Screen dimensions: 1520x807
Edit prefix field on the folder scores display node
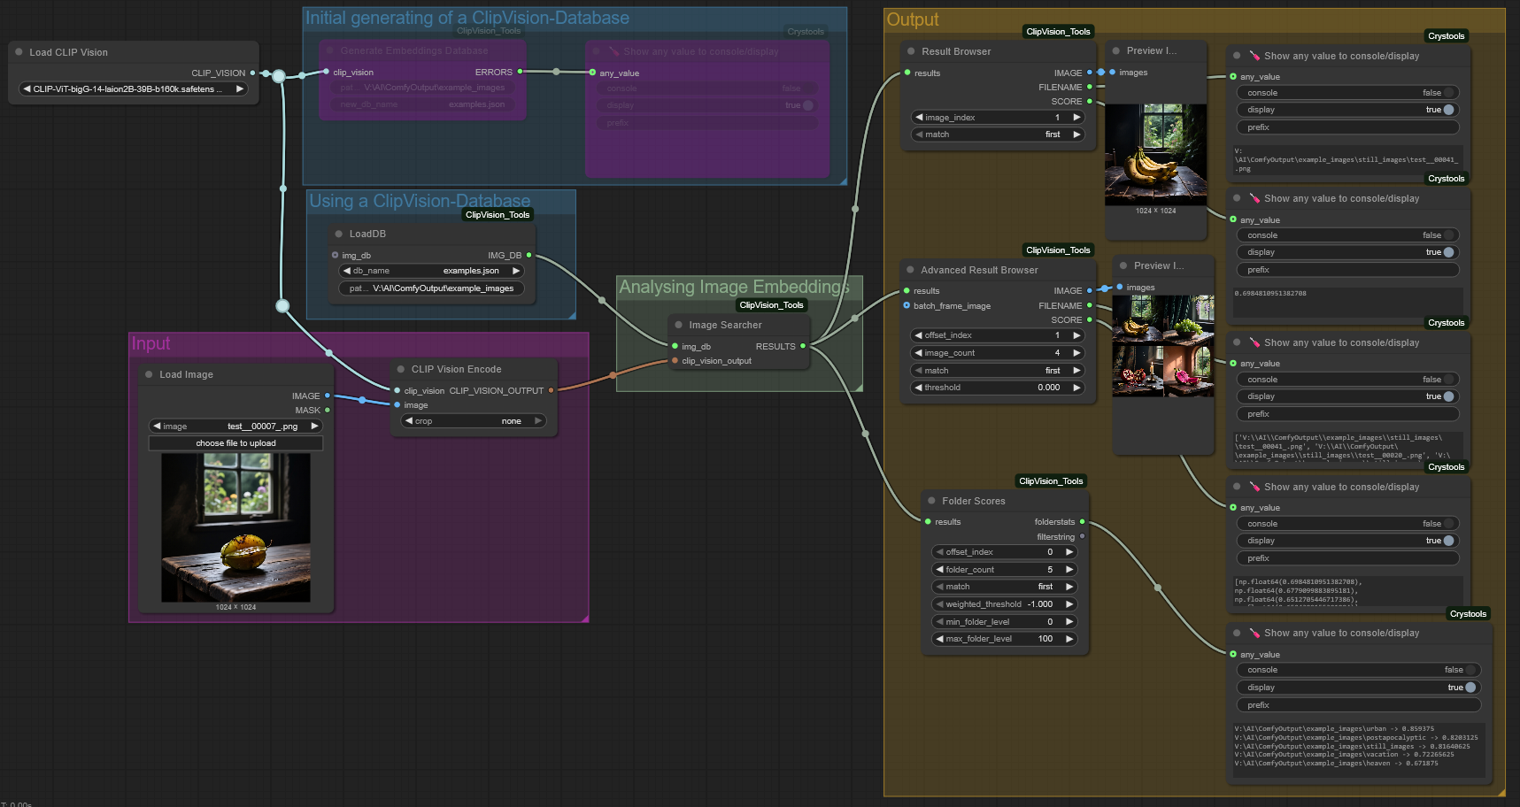1358,705
